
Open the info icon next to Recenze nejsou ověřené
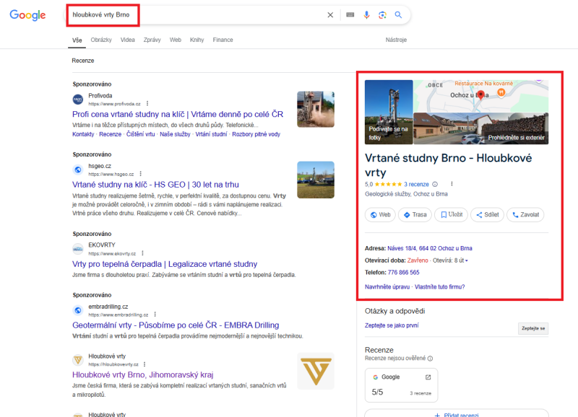coord(430,358)
